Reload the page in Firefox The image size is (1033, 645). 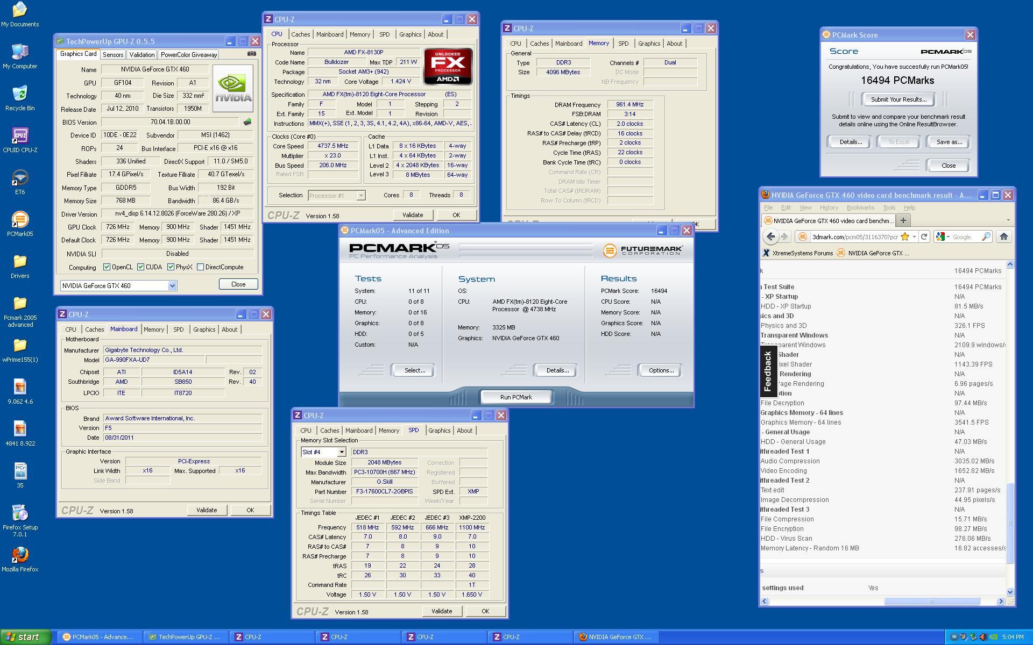coord(924,236)
